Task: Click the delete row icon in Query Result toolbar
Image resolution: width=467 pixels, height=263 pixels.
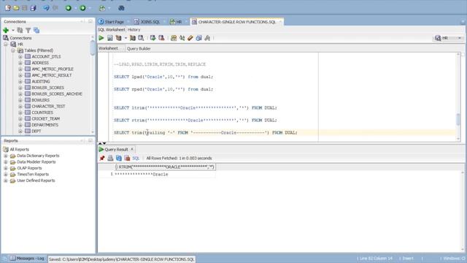Action: 127,158
